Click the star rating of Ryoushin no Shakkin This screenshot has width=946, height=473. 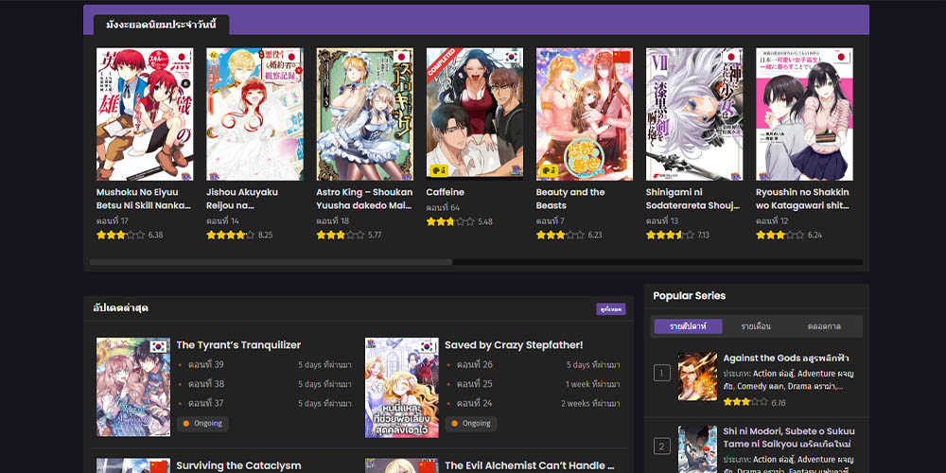point(780,235)
